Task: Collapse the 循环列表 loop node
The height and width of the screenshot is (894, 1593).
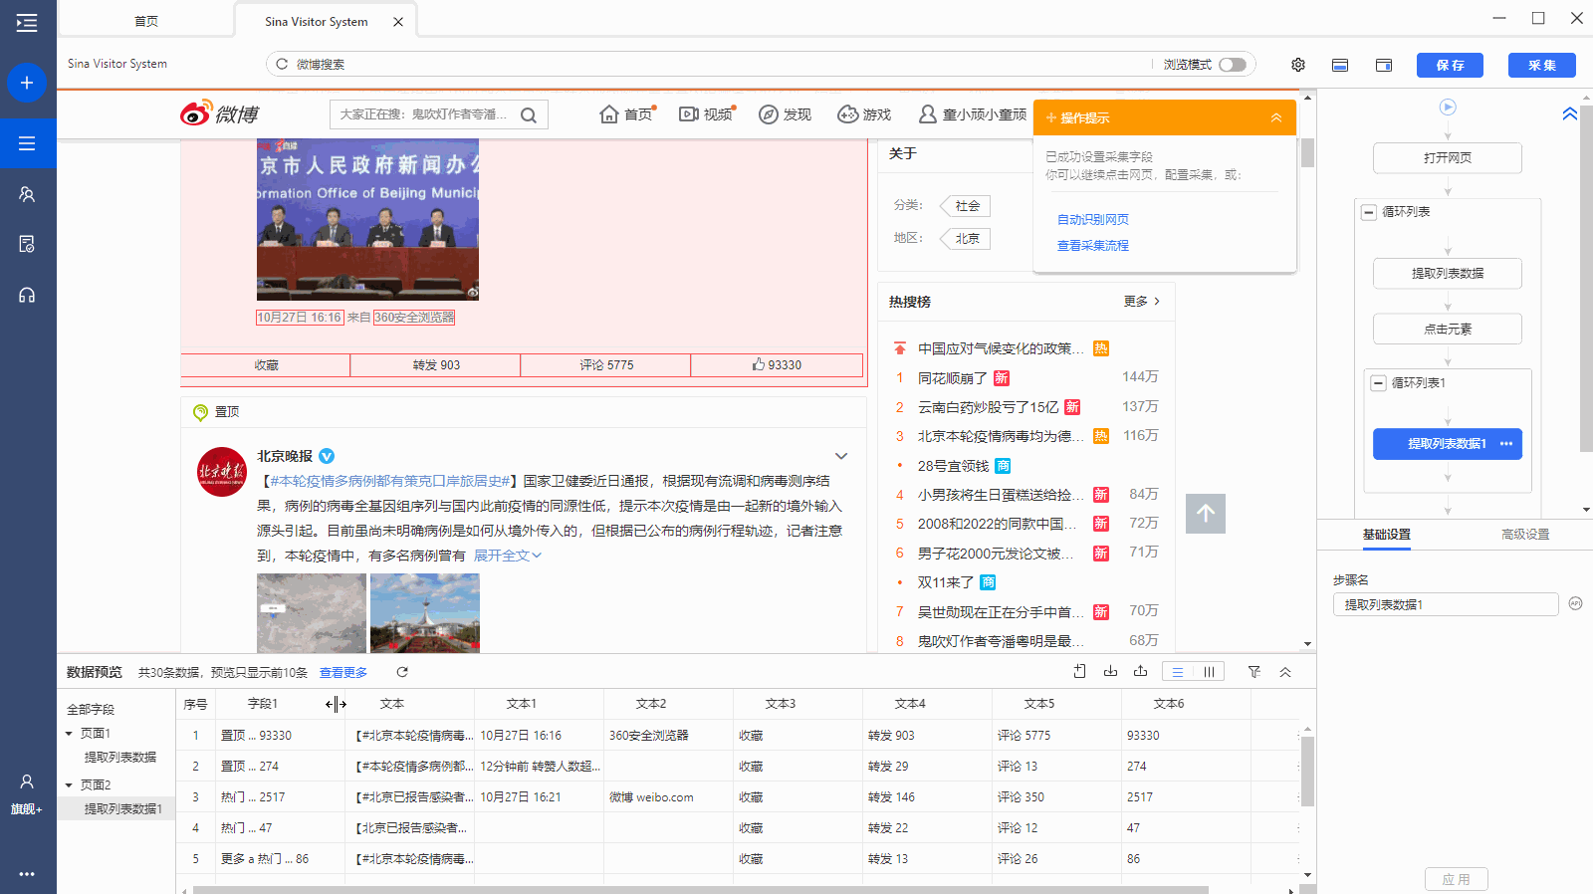Action: [1369, 212]
